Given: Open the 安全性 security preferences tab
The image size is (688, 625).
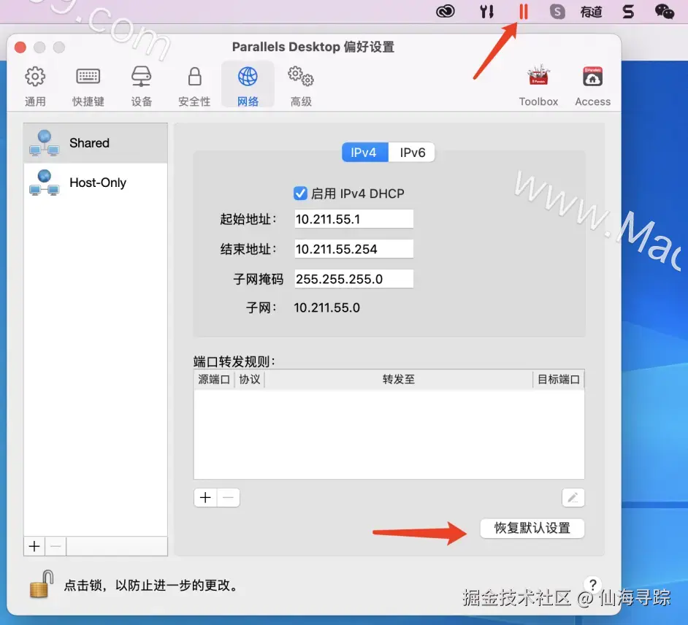Looking at the screenshot, I should pos(194,86).
